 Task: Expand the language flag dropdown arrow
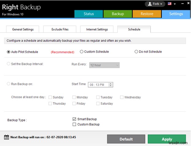pyautogui.click(x=175, y=4)
